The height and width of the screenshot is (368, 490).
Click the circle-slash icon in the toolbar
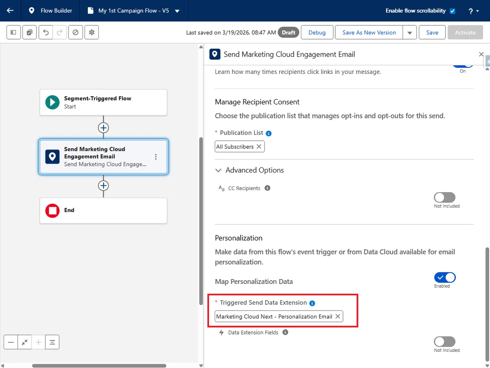(76, 33)
